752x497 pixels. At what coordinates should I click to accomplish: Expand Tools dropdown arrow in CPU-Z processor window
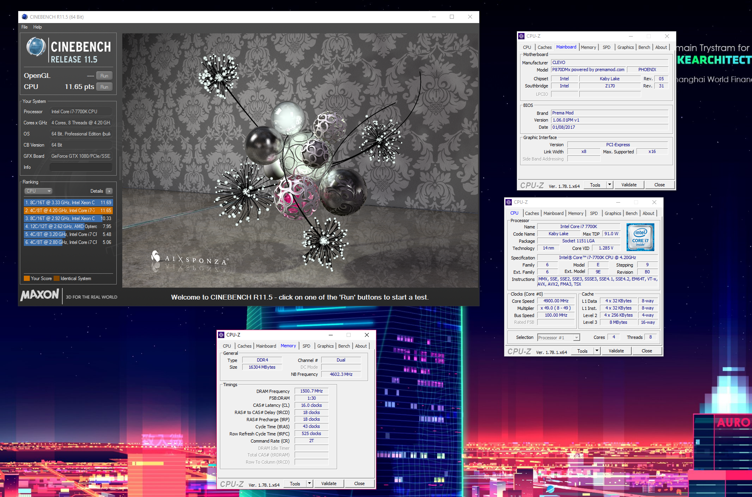tap(597, 351)
